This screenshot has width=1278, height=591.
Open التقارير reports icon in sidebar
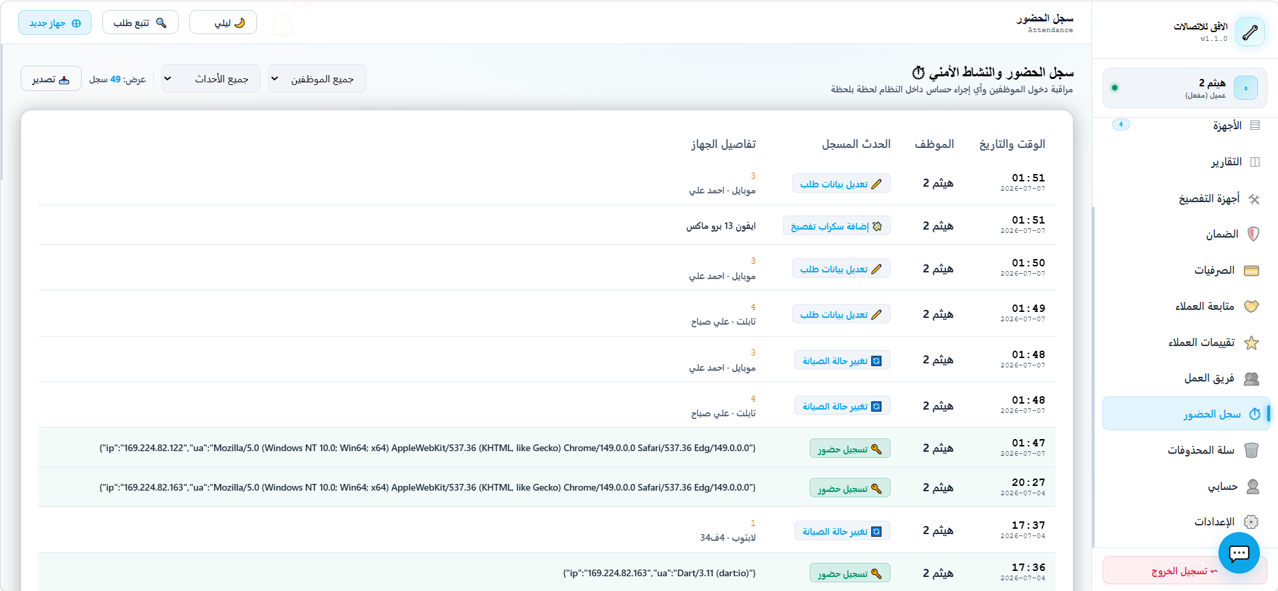1255,162
